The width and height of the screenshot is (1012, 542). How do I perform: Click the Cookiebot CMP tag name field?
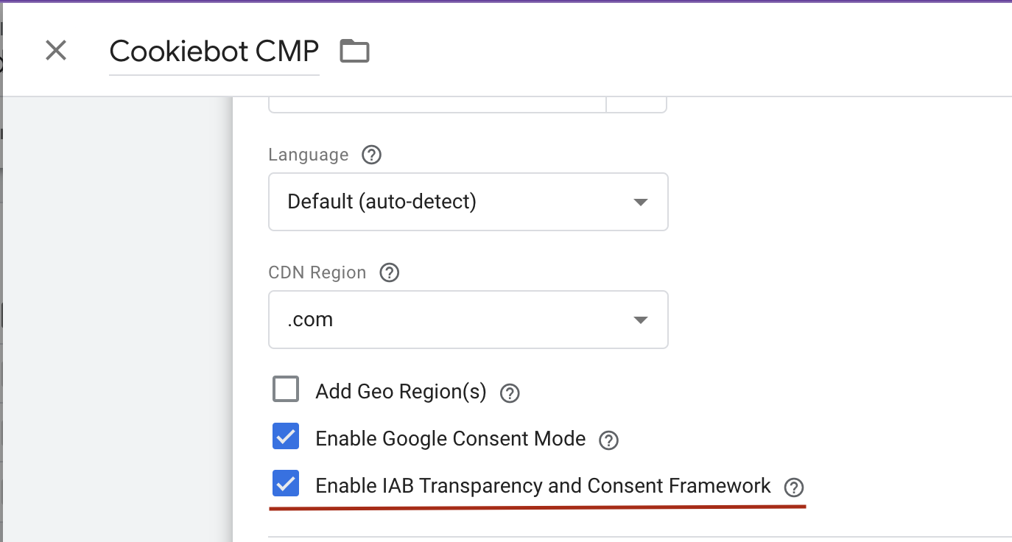(214, 52)
